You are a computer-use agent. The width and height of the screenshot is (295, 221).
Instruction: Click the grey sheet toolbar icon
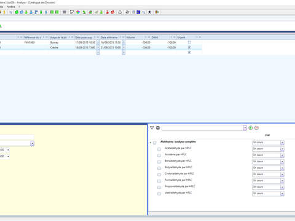pos(133,12)
